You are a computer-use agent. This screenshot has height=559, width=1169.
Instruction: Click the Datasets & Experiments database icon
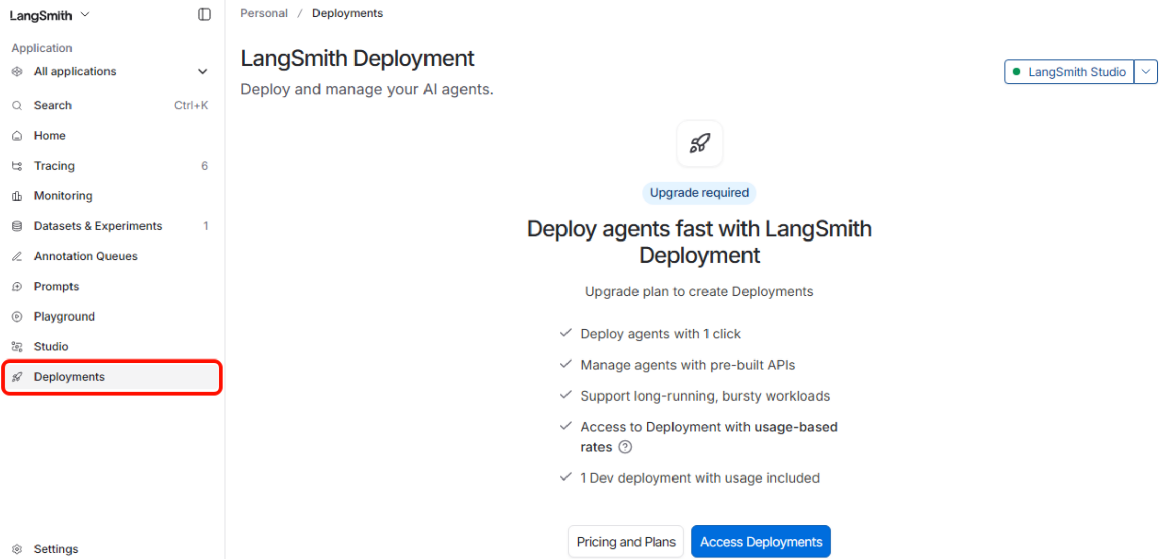coord(17,226)
